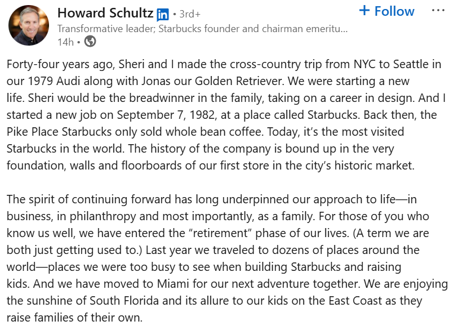The image size is (458, 330).
Task: Click the LinkedIn badge icon beside the name
Action: coord(162,14)
